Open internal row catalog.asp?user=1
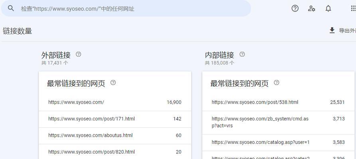This screenshot has width=356, height=159. click(278, 142)
